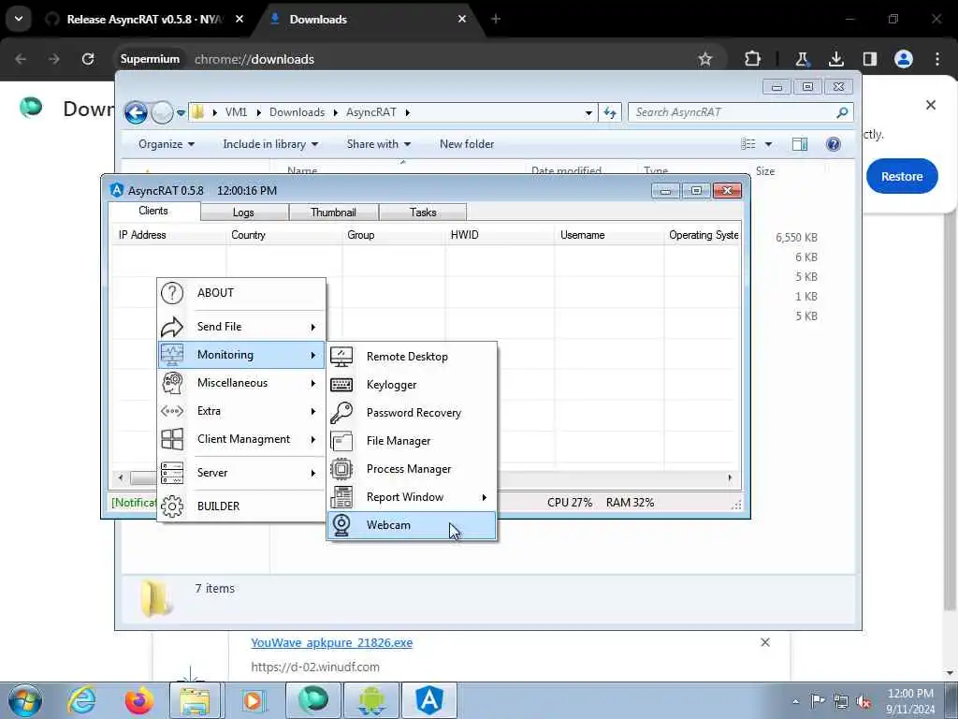
Task: Click the AsyncRAT horizontal scrollbar left arrow
Action: [x=121, y=478]
